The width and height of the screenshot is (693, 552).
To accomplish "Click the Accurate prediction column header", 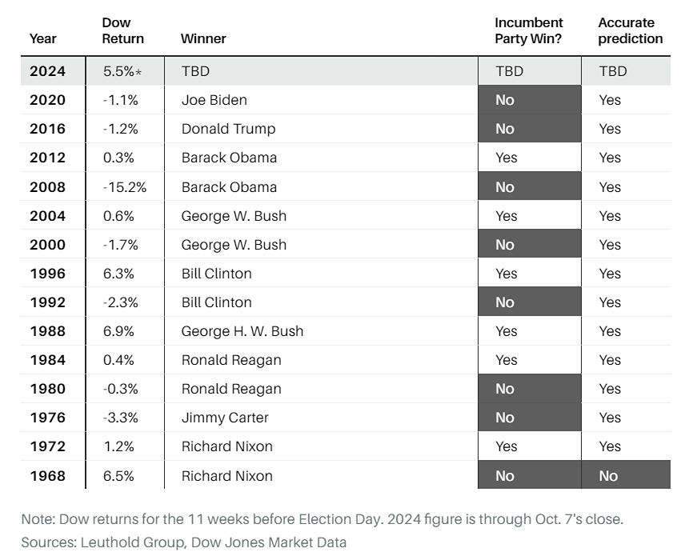I will [x=631, y=30].
